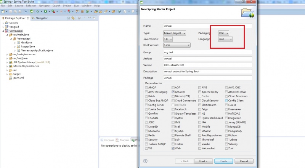Uncheck the Web dependency checkbox
This screenshot has width=305, height=168.
tap(173, 148)
